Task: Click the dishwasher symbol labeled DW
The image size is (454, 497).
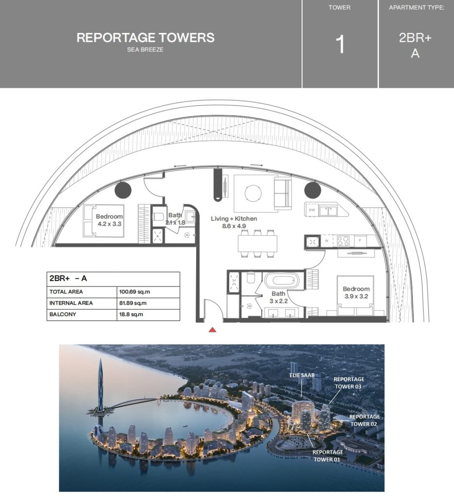Action: pyautogui.click(x=312, y=210)
